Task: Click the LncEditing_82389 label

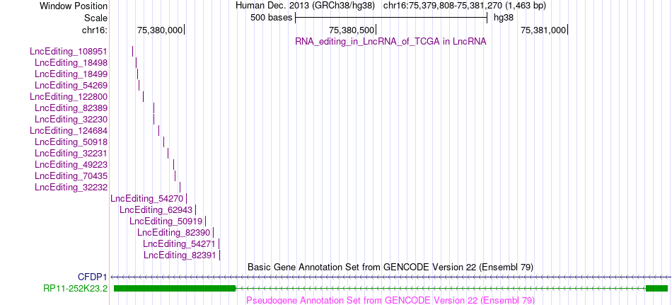Action: [x=71, y=108]
